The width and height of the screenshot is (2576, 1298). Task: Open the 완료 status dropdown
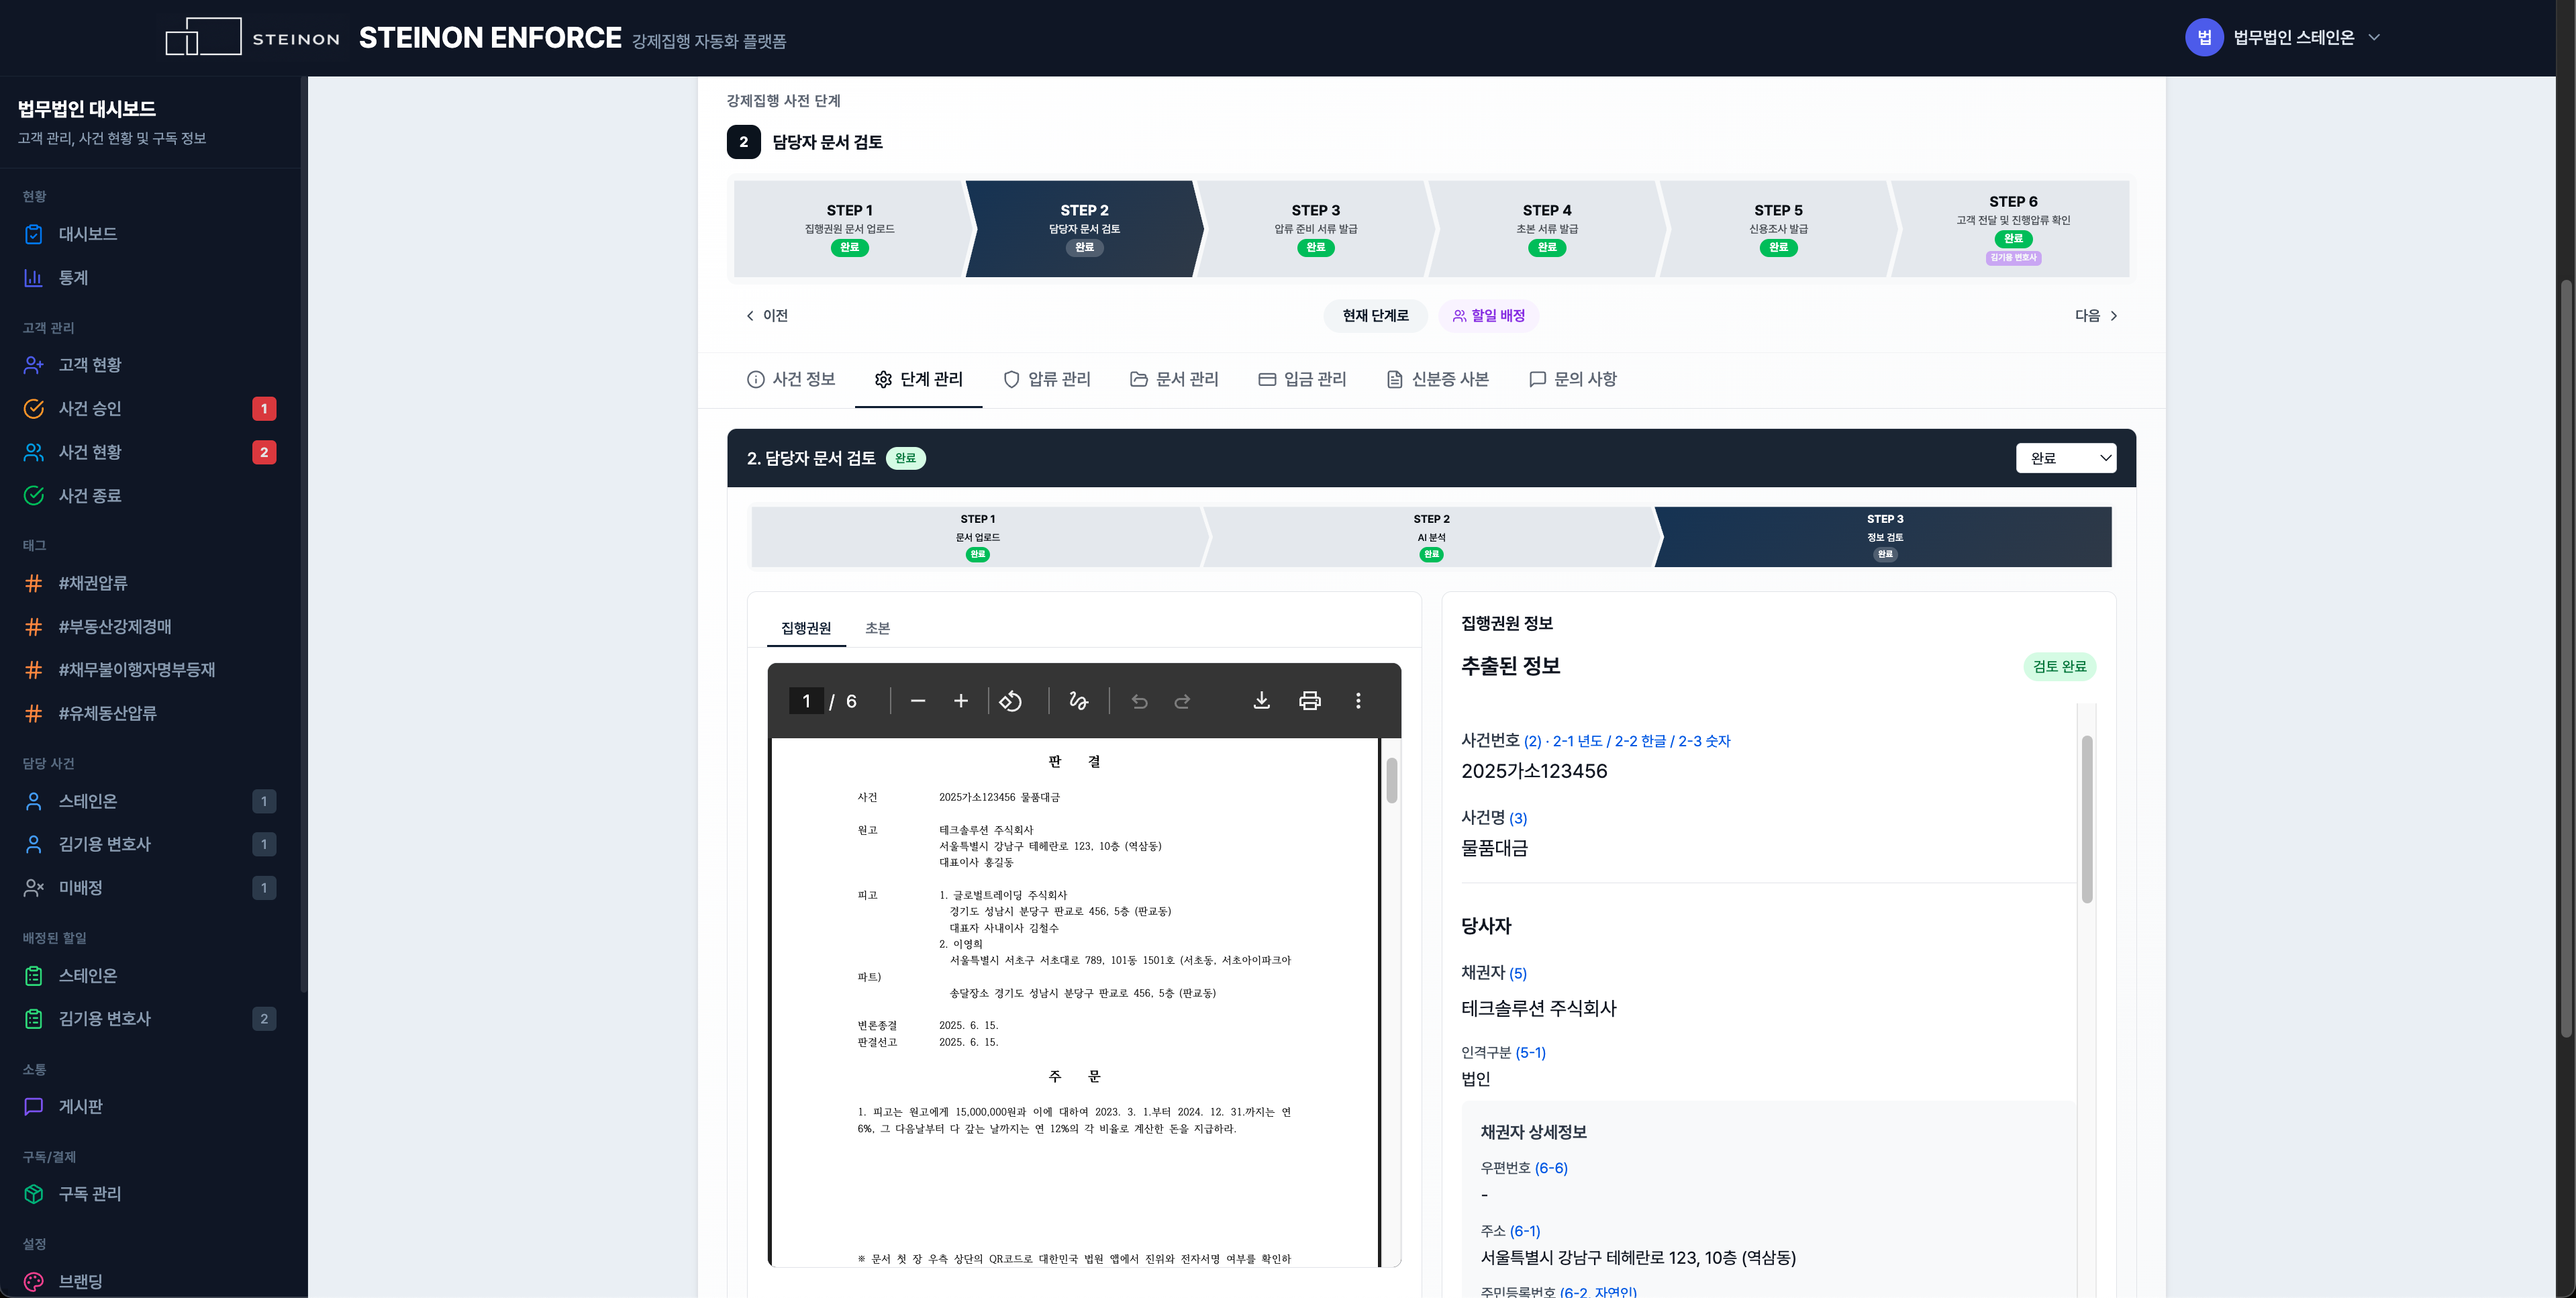(x=2065, y=458)
